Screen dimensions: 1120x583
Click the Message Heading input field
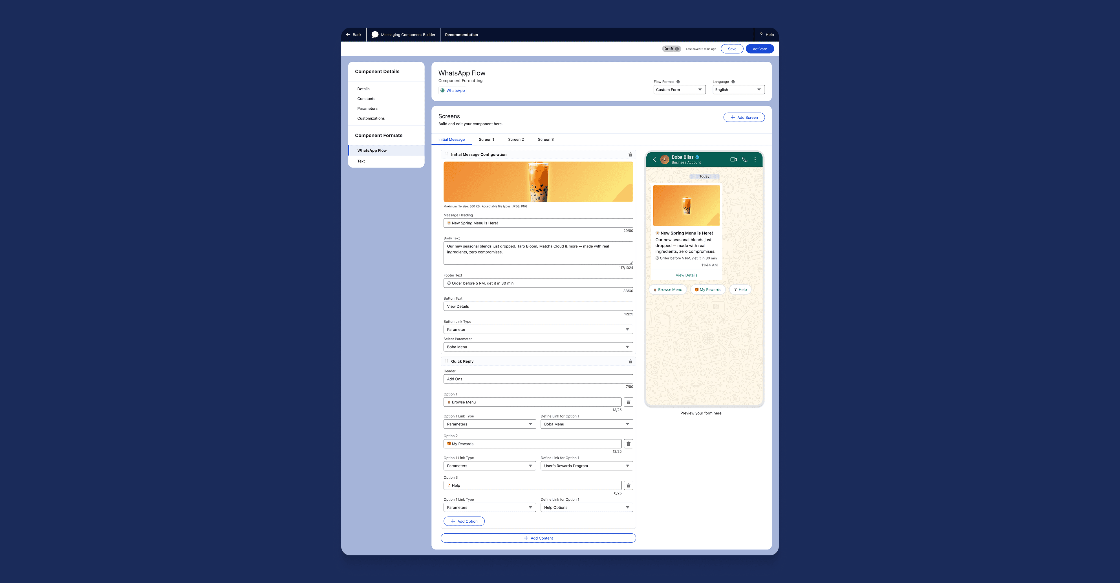538,223
